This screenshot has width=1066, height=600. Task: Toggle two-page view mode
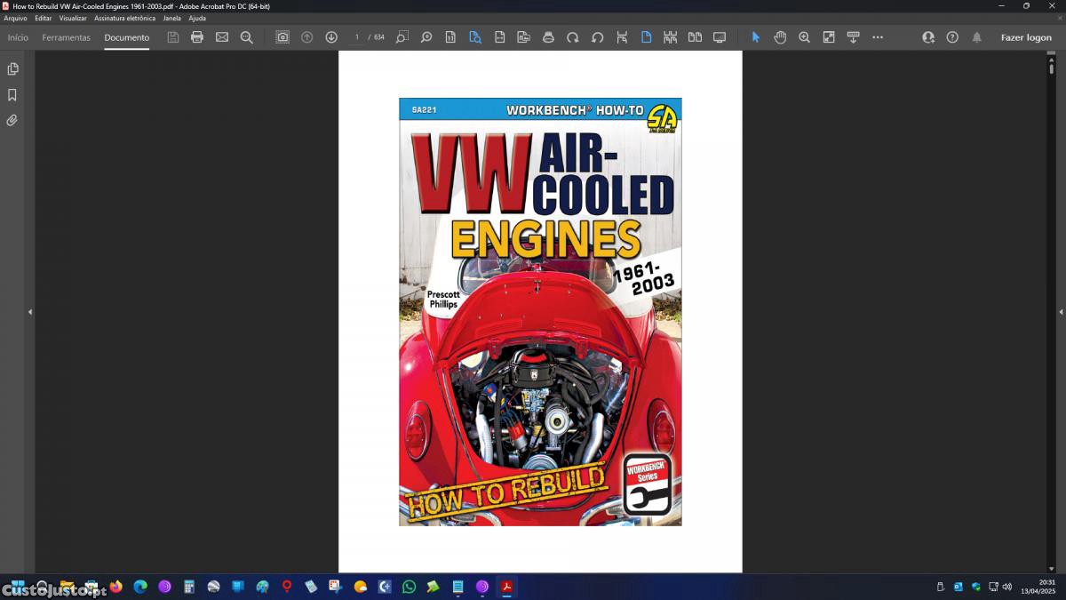(695, 37)
